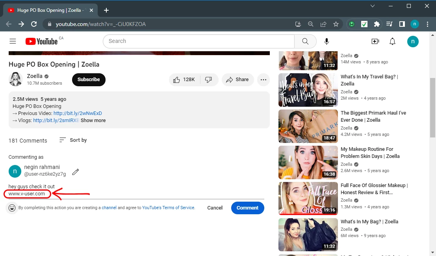This screenshot has height=256, width=436.
Task: Open What's In My Travel Bag thumbnail
Action: (x=308, y=90)
